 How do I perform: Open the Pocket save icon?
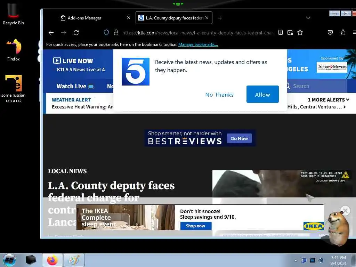point(330,32)
